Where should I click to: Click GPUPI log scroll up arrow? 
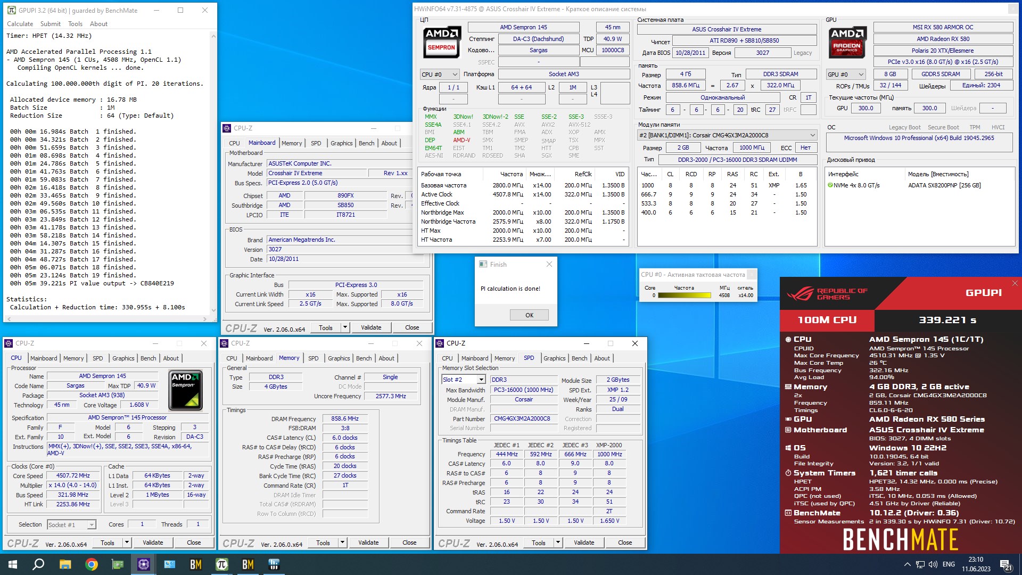(213, 36)
